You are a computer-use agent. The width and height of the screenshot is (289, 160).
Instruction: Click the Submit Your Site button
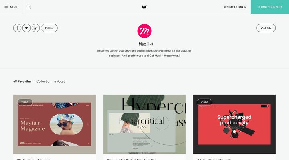point(270,7)
